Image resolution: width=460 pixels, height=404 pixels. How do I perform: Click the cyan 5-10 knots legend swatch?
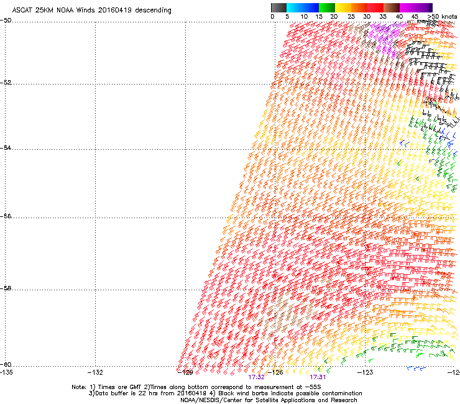coord(294,7)
